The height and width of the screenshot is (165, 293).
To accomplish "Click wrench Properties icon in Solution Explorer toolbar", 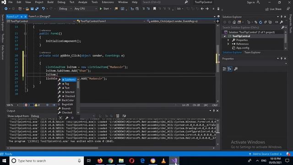I will tap(282, 22).
